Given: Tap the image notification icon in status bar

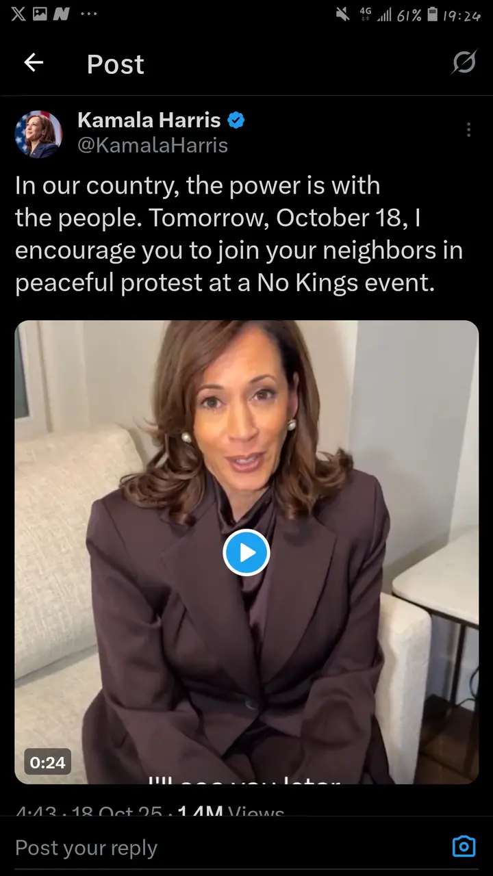Looking at the screenshot, I should (40, 15).
